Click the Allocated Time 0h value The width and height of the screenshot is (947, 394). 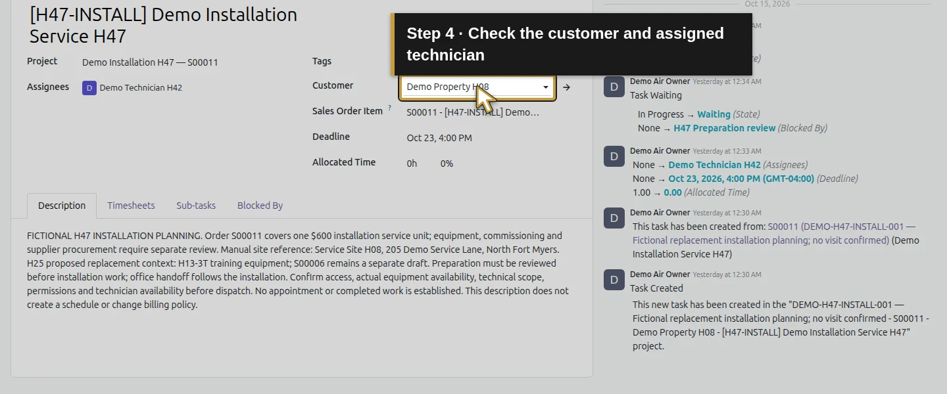pyautogui.click(x=412, y=164)
